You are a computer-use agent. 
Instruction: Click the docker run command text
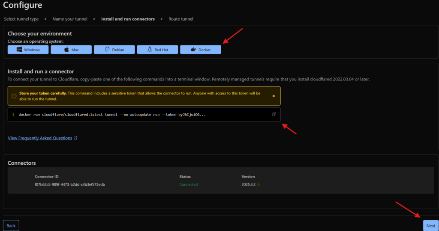click(112, 115)
